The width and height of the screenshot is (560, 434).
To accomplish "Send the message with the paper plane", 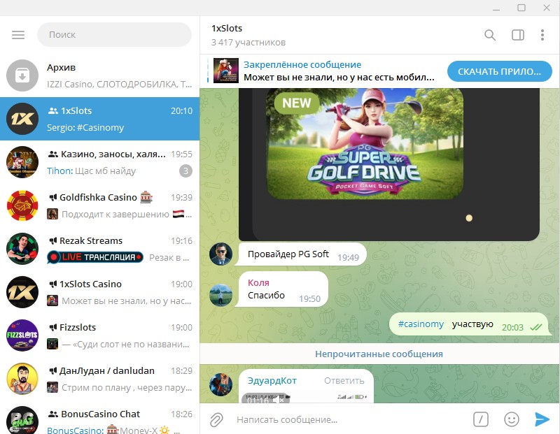I will coord(542,419).
